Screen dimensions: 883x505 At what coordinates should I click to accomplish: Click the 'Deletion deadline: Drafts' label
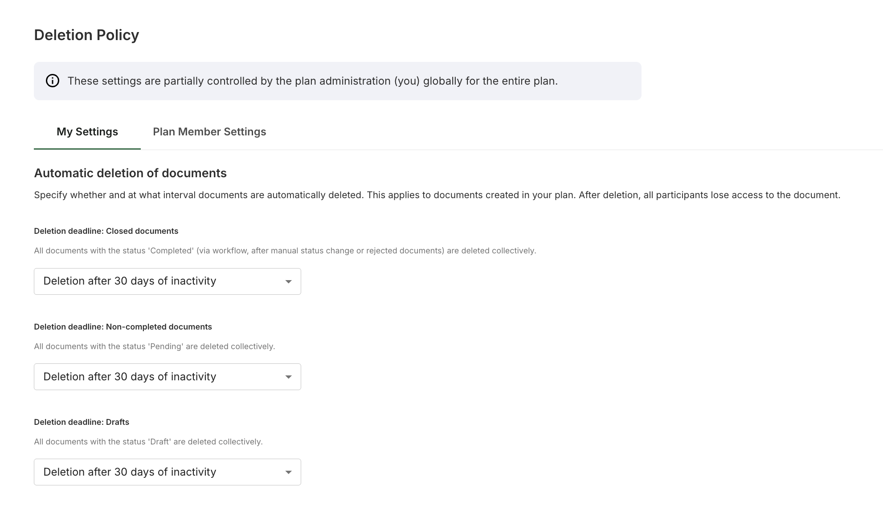click(x=82, y=422)
